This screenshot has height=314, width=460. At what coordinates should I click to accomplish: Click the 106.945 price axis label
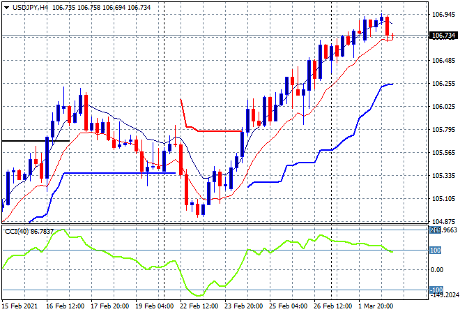443,14
